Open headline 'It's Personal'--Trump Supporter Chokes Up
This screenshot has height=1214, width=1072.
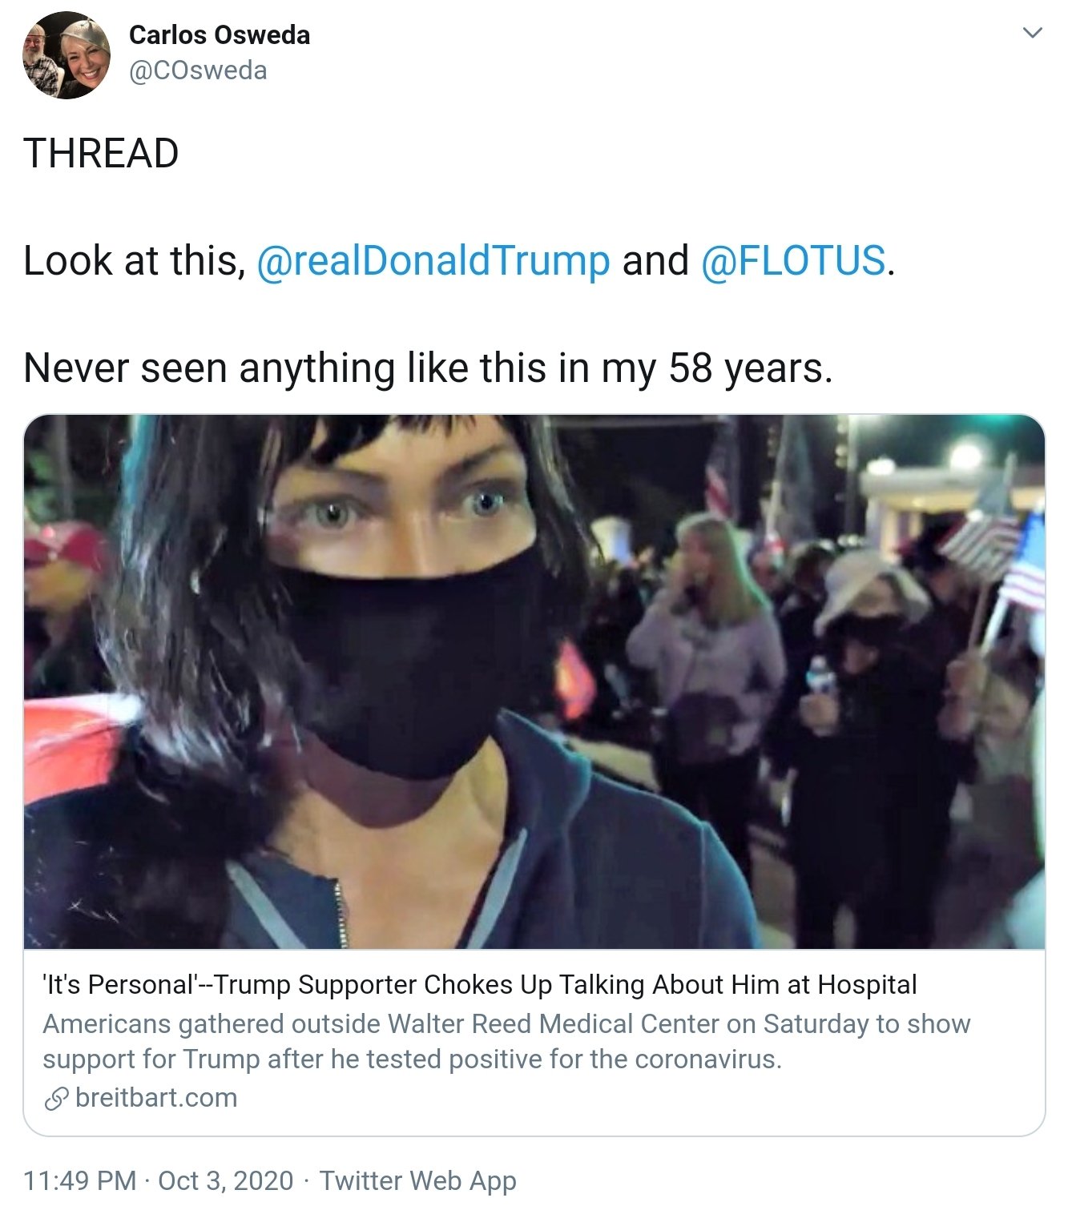(x=479, y=984)
